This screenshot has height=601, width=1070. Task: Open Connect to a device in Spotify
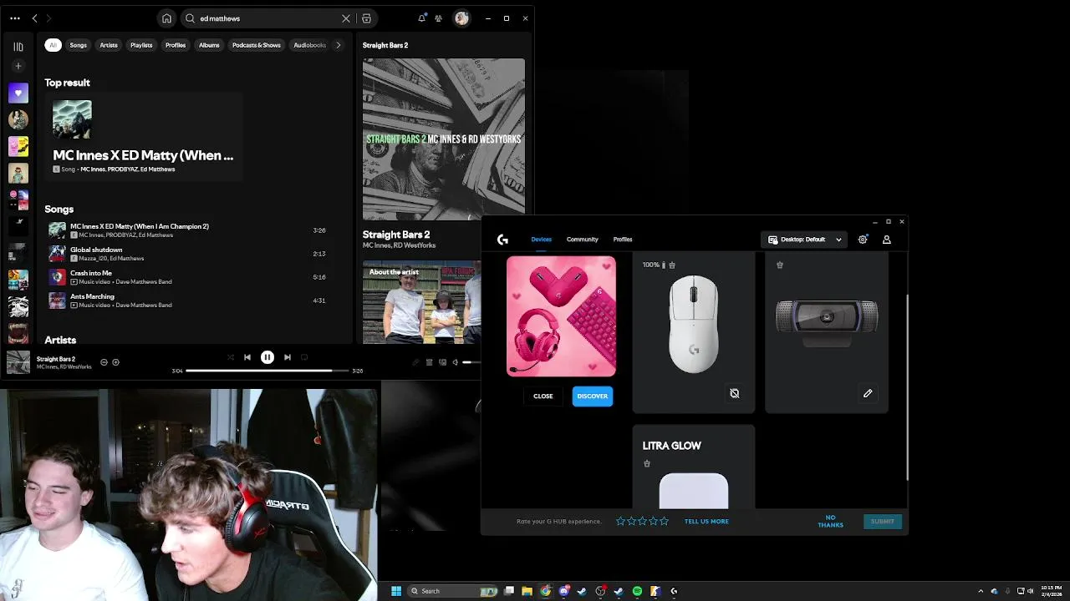pos(442,362)
